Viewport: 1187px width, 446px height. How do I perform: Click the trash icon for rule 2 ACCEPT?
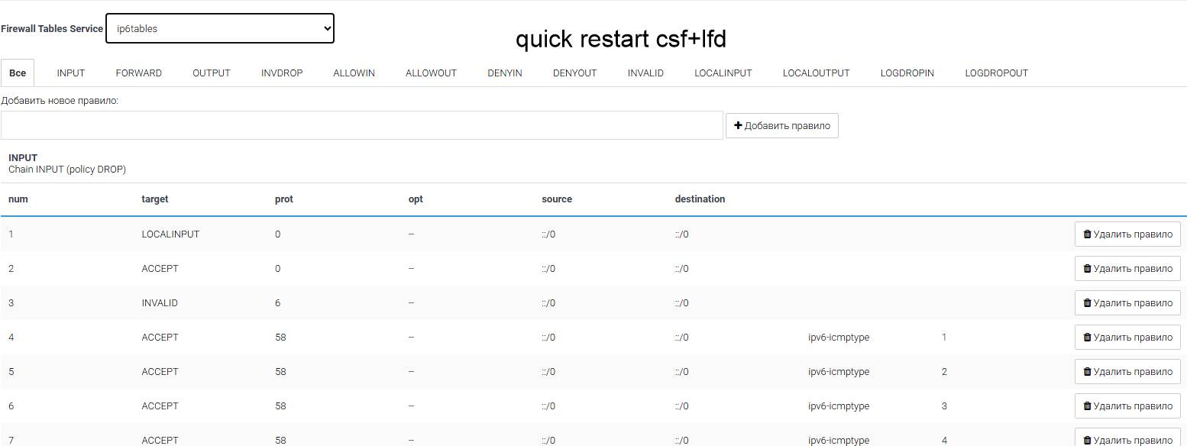1087,268
